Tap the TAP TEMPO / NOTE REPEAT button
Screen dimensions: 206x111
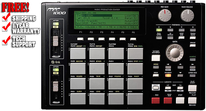156,58
